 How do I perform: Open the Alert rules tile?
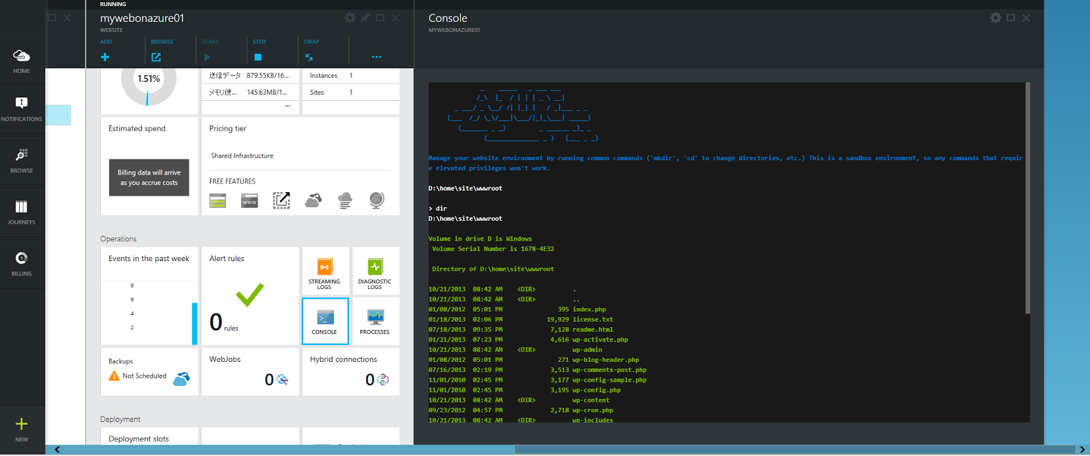click(250, 296)
